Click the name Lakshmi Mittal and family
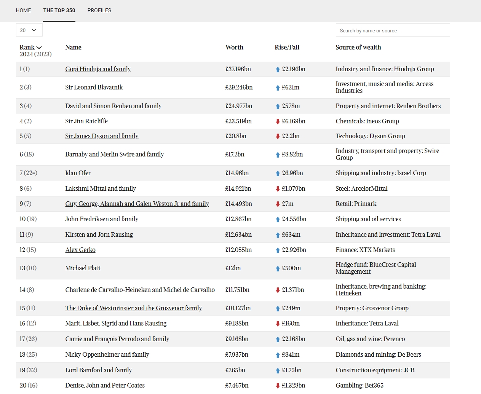This screenshot has width=481, height=394. [x=101, y=188]
